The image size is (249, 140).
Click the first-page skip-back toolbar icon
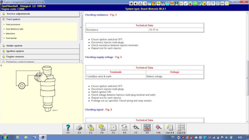(x=131, y=3)
